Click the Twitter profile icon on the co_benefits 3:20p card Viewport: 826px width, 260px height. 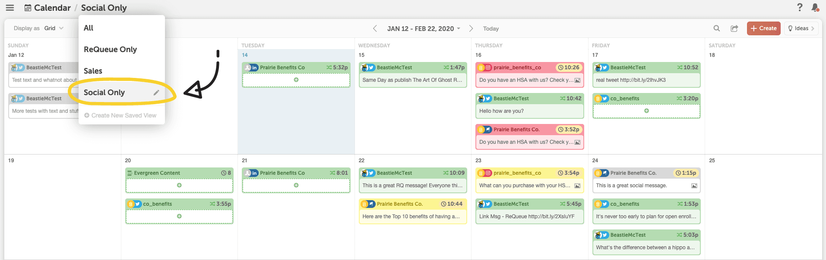(604, 99)
